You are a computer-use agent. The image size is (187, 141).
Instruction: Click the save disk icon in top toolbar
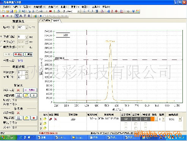point(11,11)
